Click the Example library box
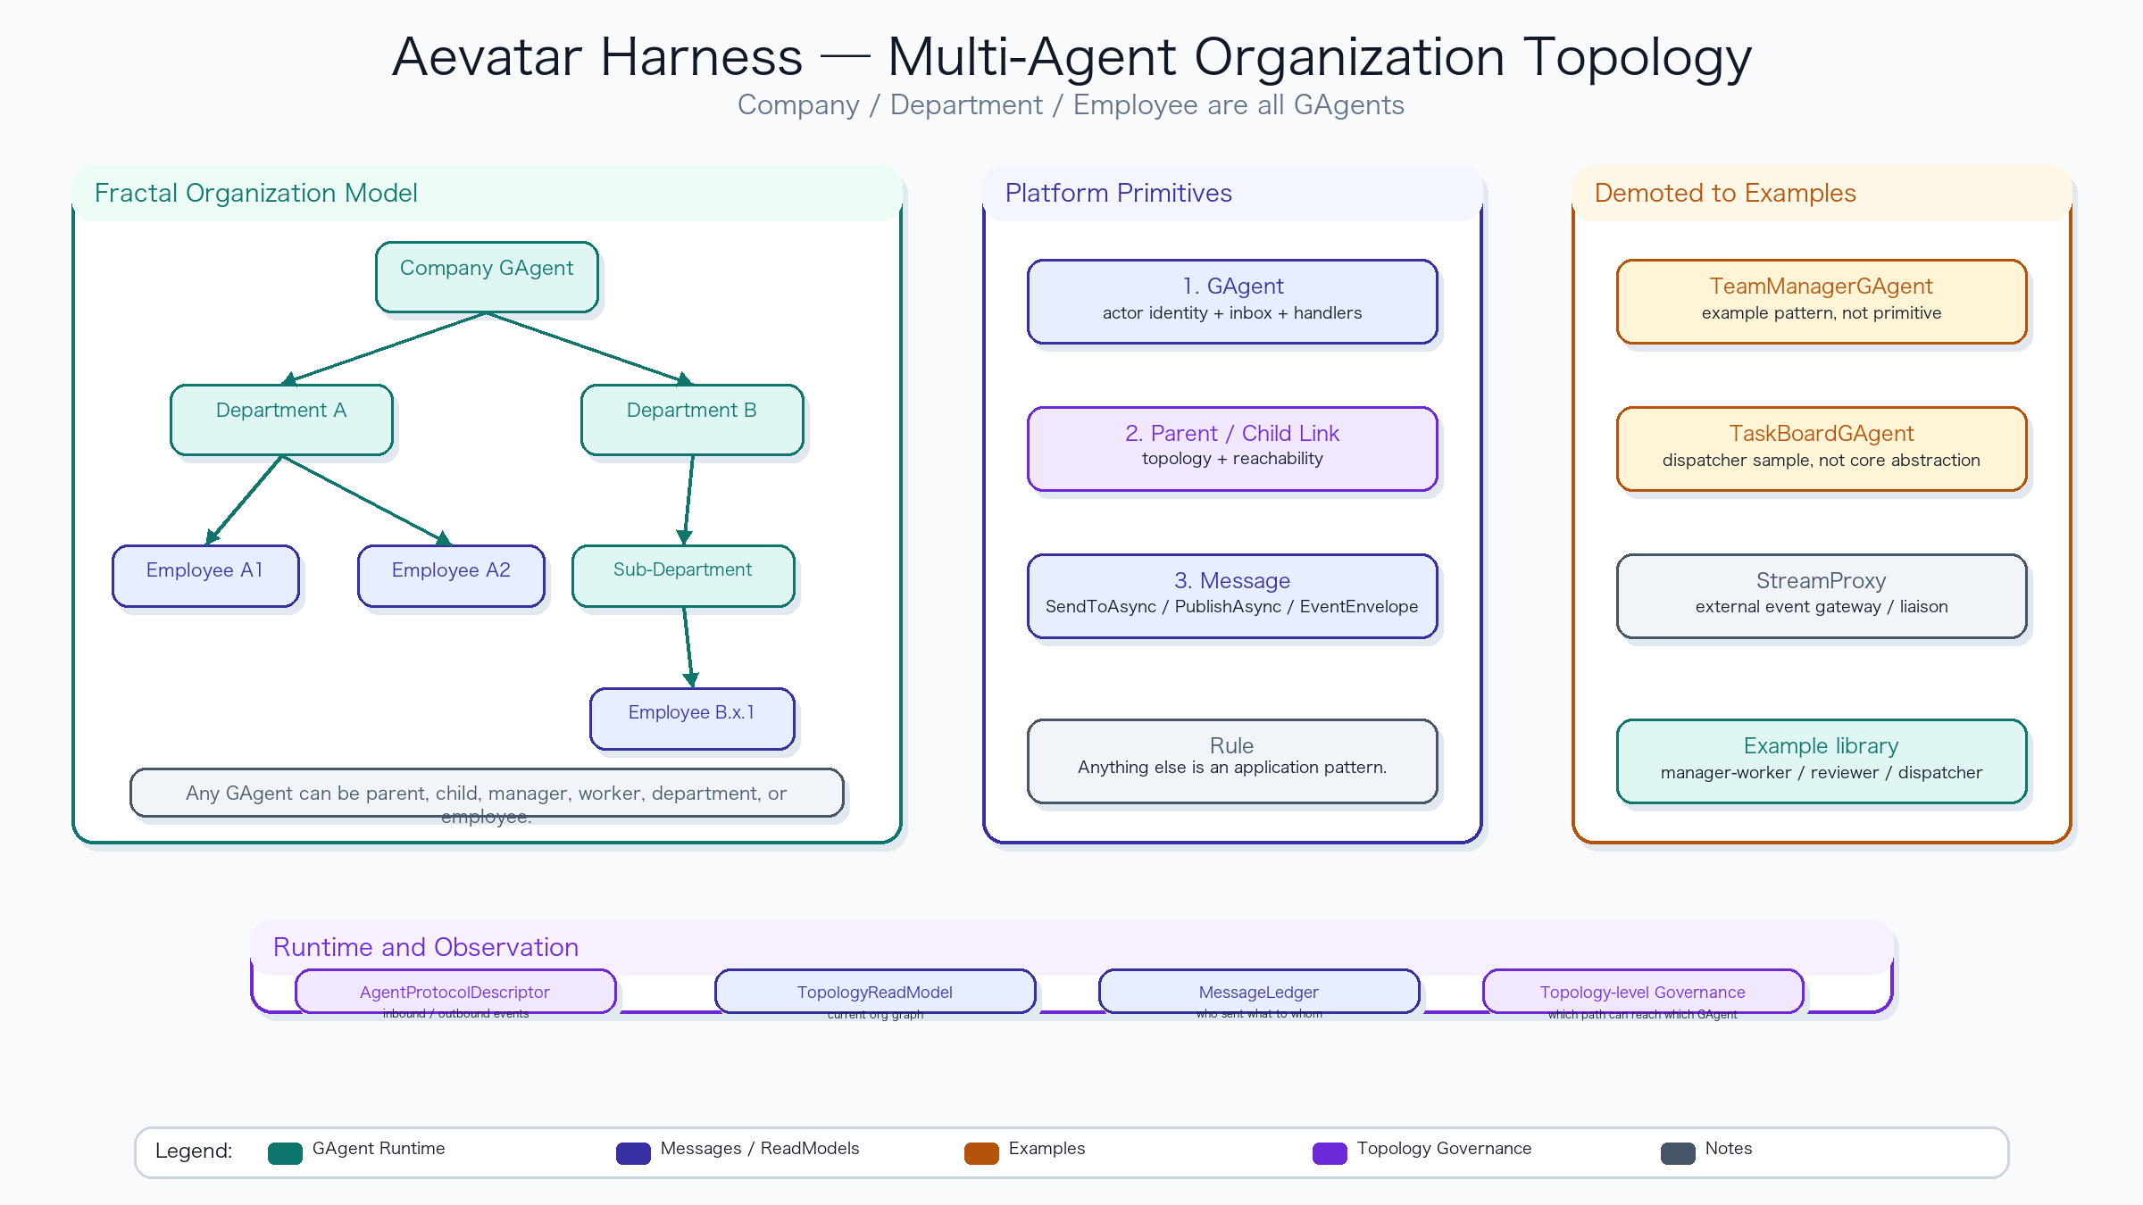This screenshot has height=1205, width=2143. [1822, 761]
